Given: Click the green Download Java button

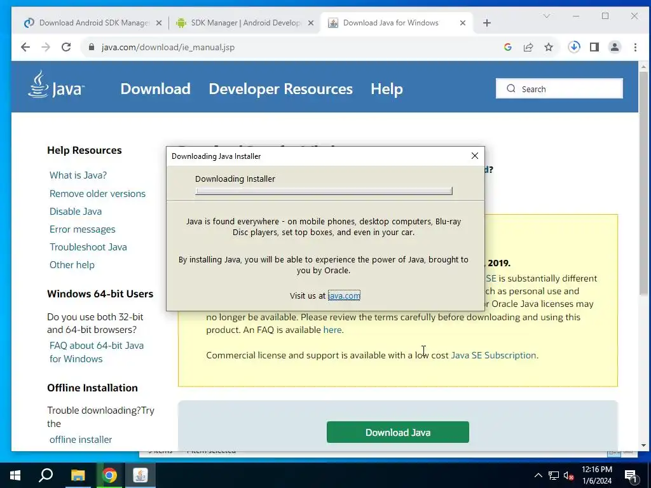Looking at the screenshot, I should coord(398,432).
